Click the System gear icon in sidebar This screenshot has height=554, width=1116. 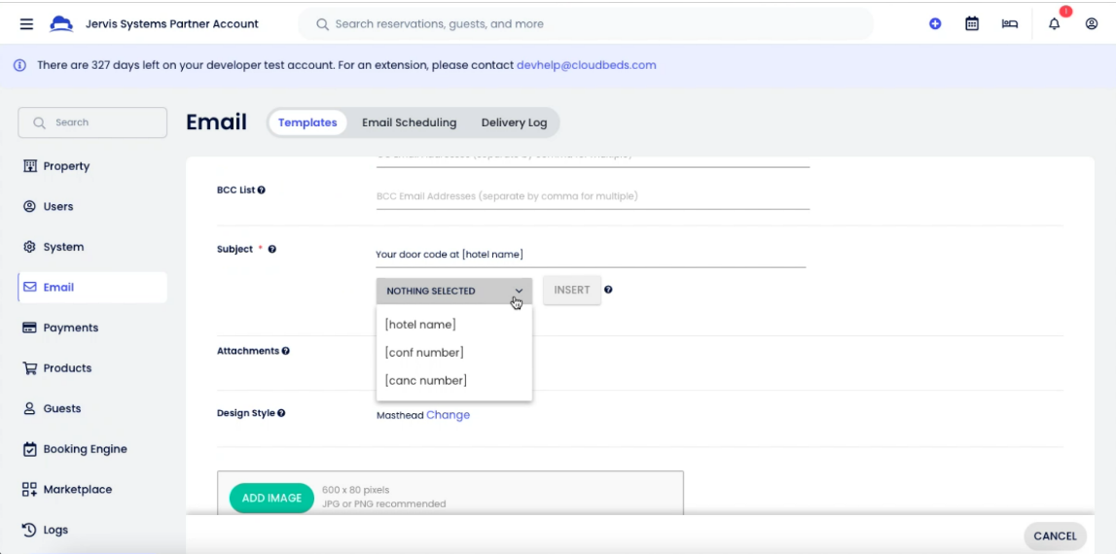click(x=29, y=248)
